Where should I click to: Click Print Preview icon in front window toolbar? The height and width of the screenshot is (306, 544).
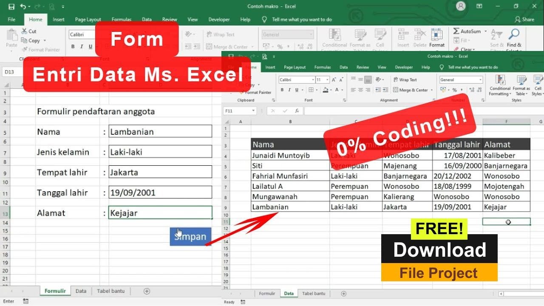coord(264,56)
